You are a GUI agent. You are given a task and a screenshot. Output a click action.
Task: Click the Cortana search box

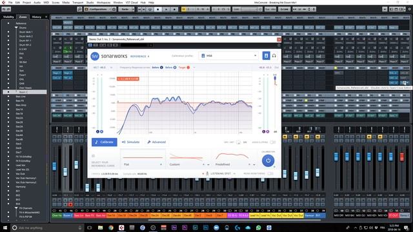click(47, 227)
